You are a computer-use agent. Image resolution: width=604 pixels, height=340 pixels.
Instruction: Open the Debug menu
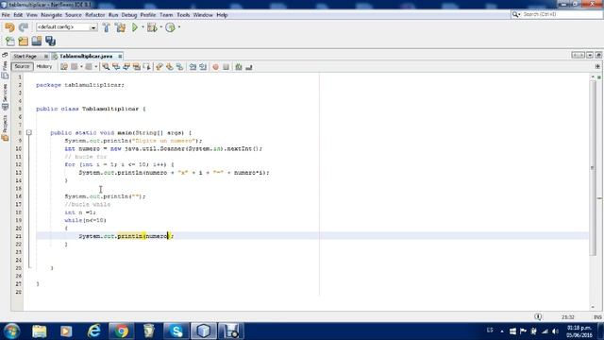point(129,15)
